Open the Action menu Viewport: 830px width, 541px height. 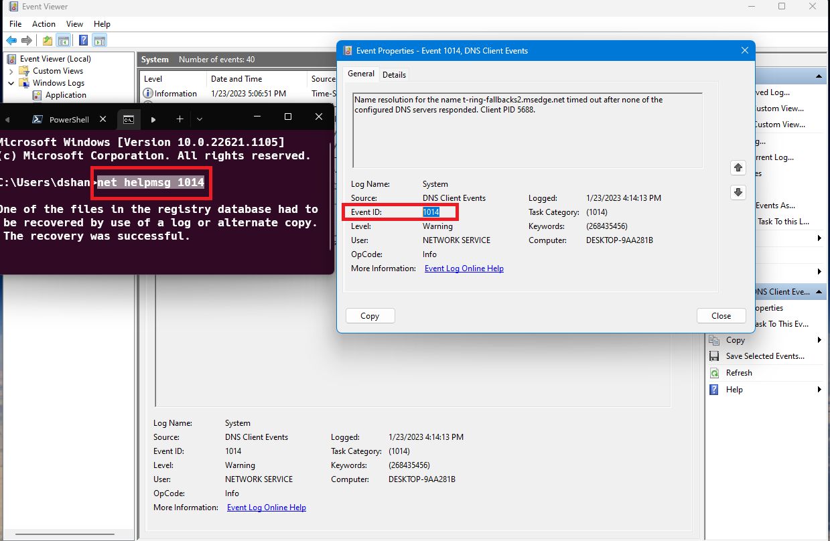tap(44, 24)
